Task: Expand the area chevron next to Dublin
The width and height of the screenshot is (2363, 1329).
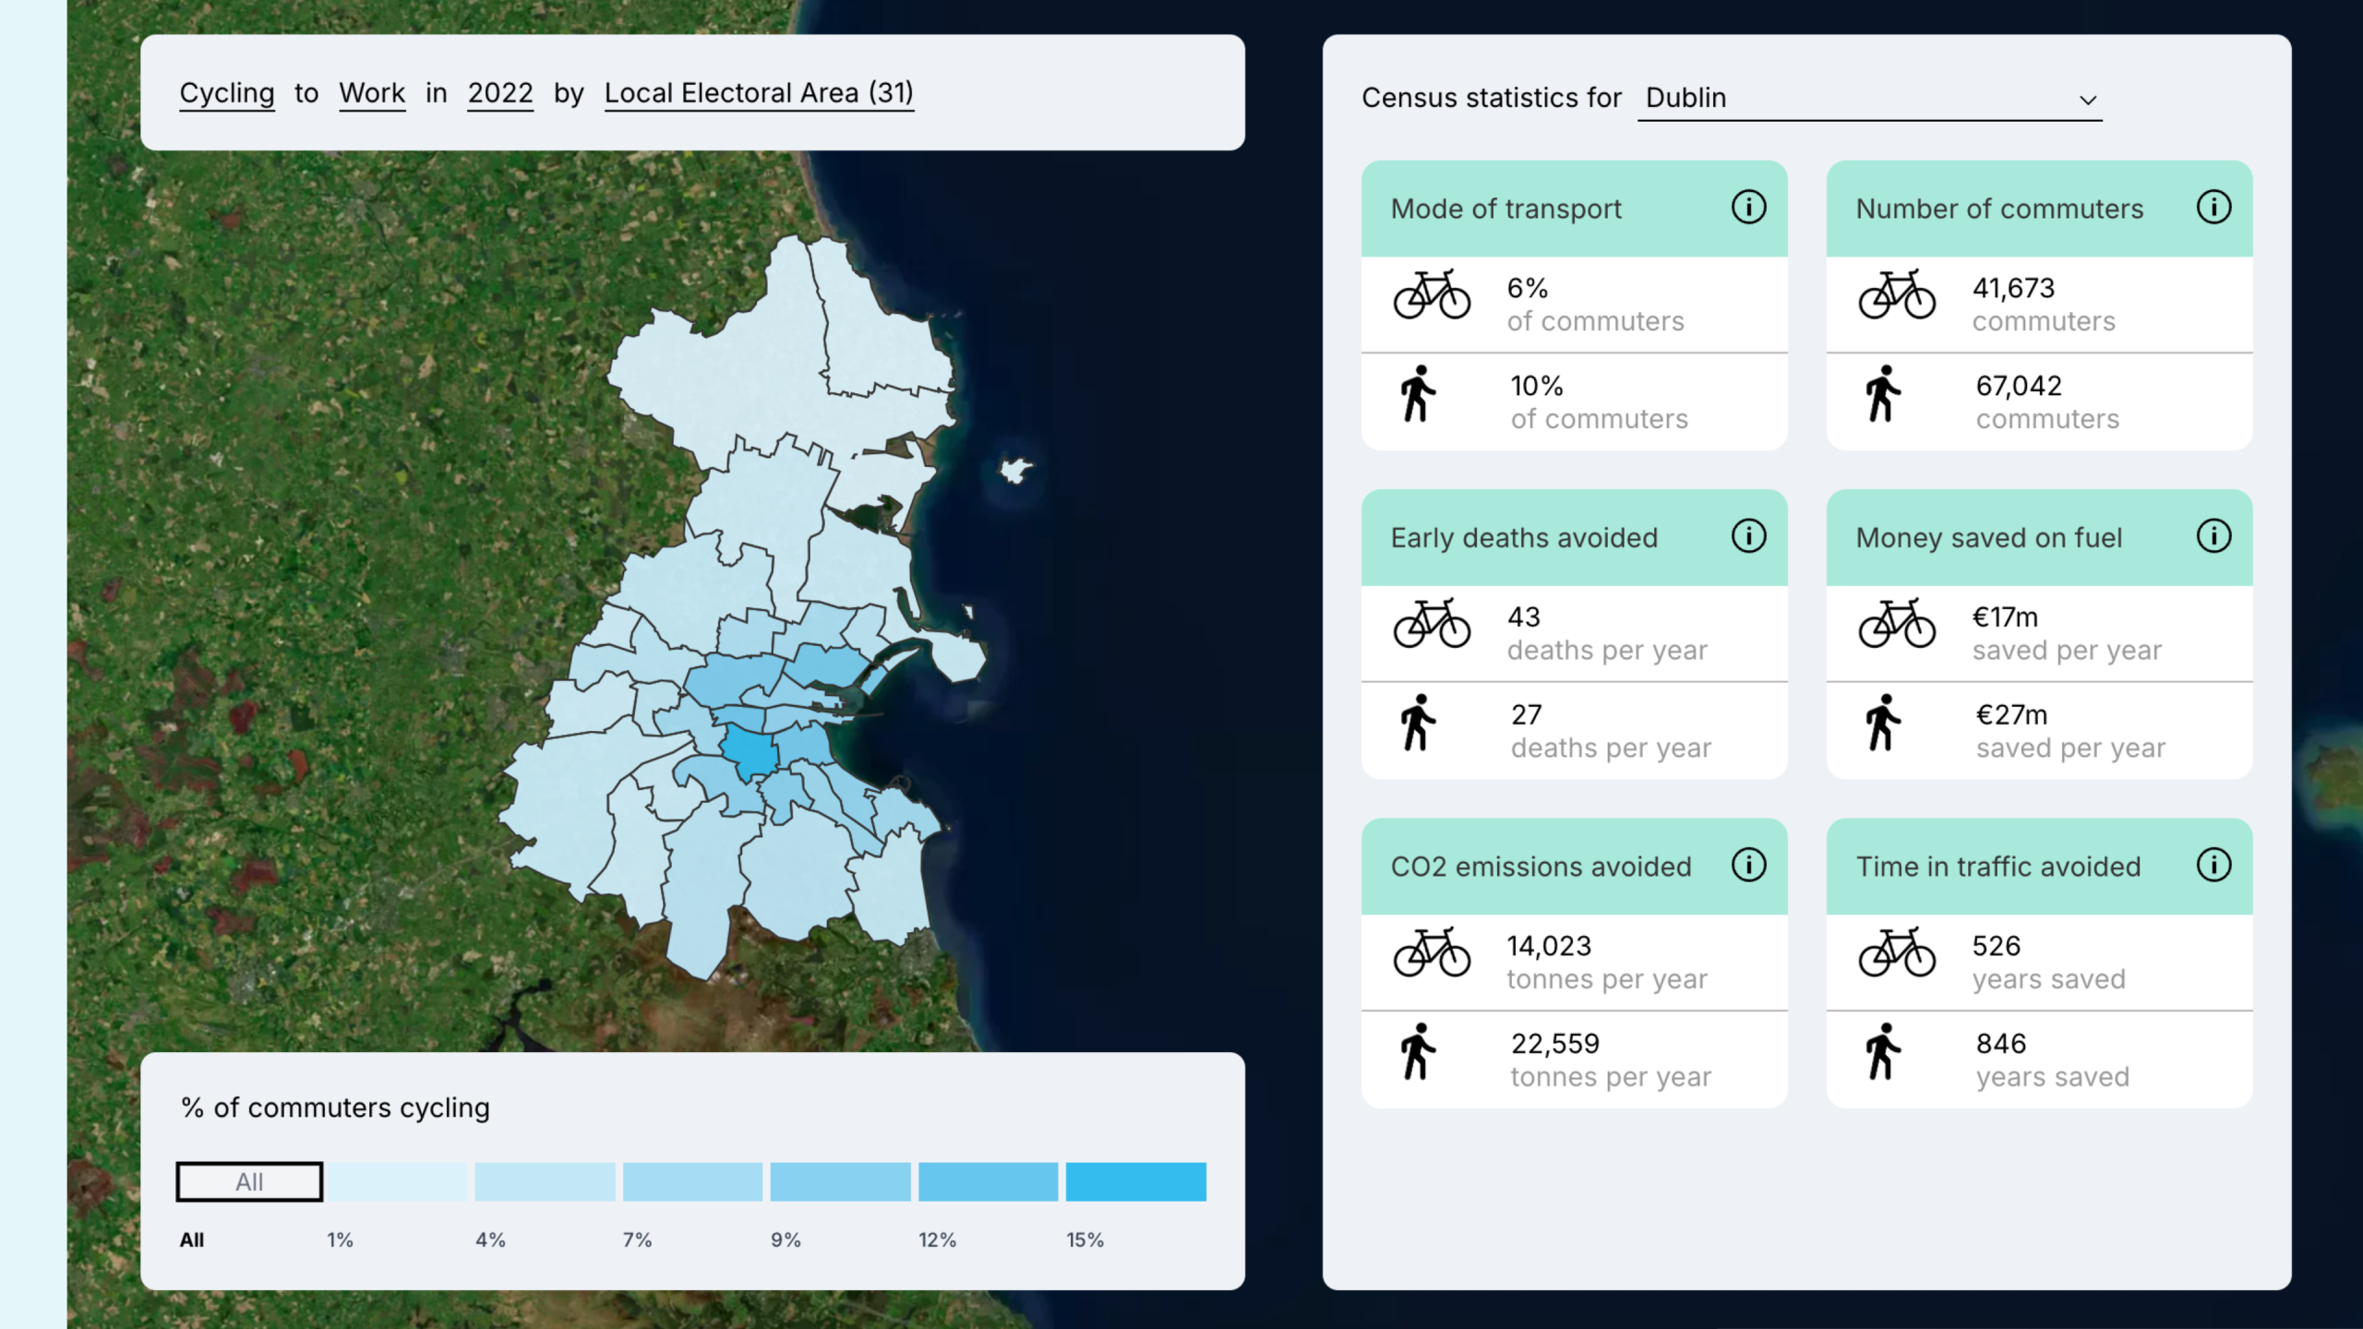Action: (2088, 100)
